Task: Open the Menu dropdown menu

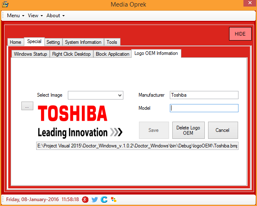Action: click(16, 16)
